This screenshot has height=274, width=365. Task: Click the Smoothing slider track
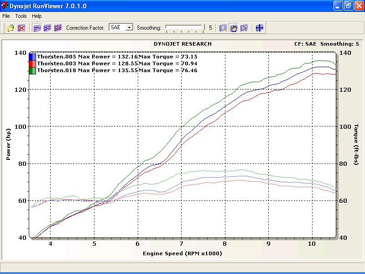pos(184,27)
